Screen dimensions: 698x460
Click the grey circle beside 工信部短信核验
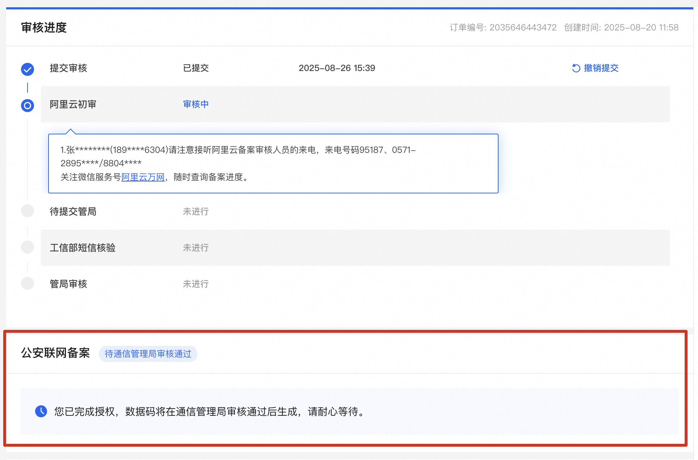[28, 247]
